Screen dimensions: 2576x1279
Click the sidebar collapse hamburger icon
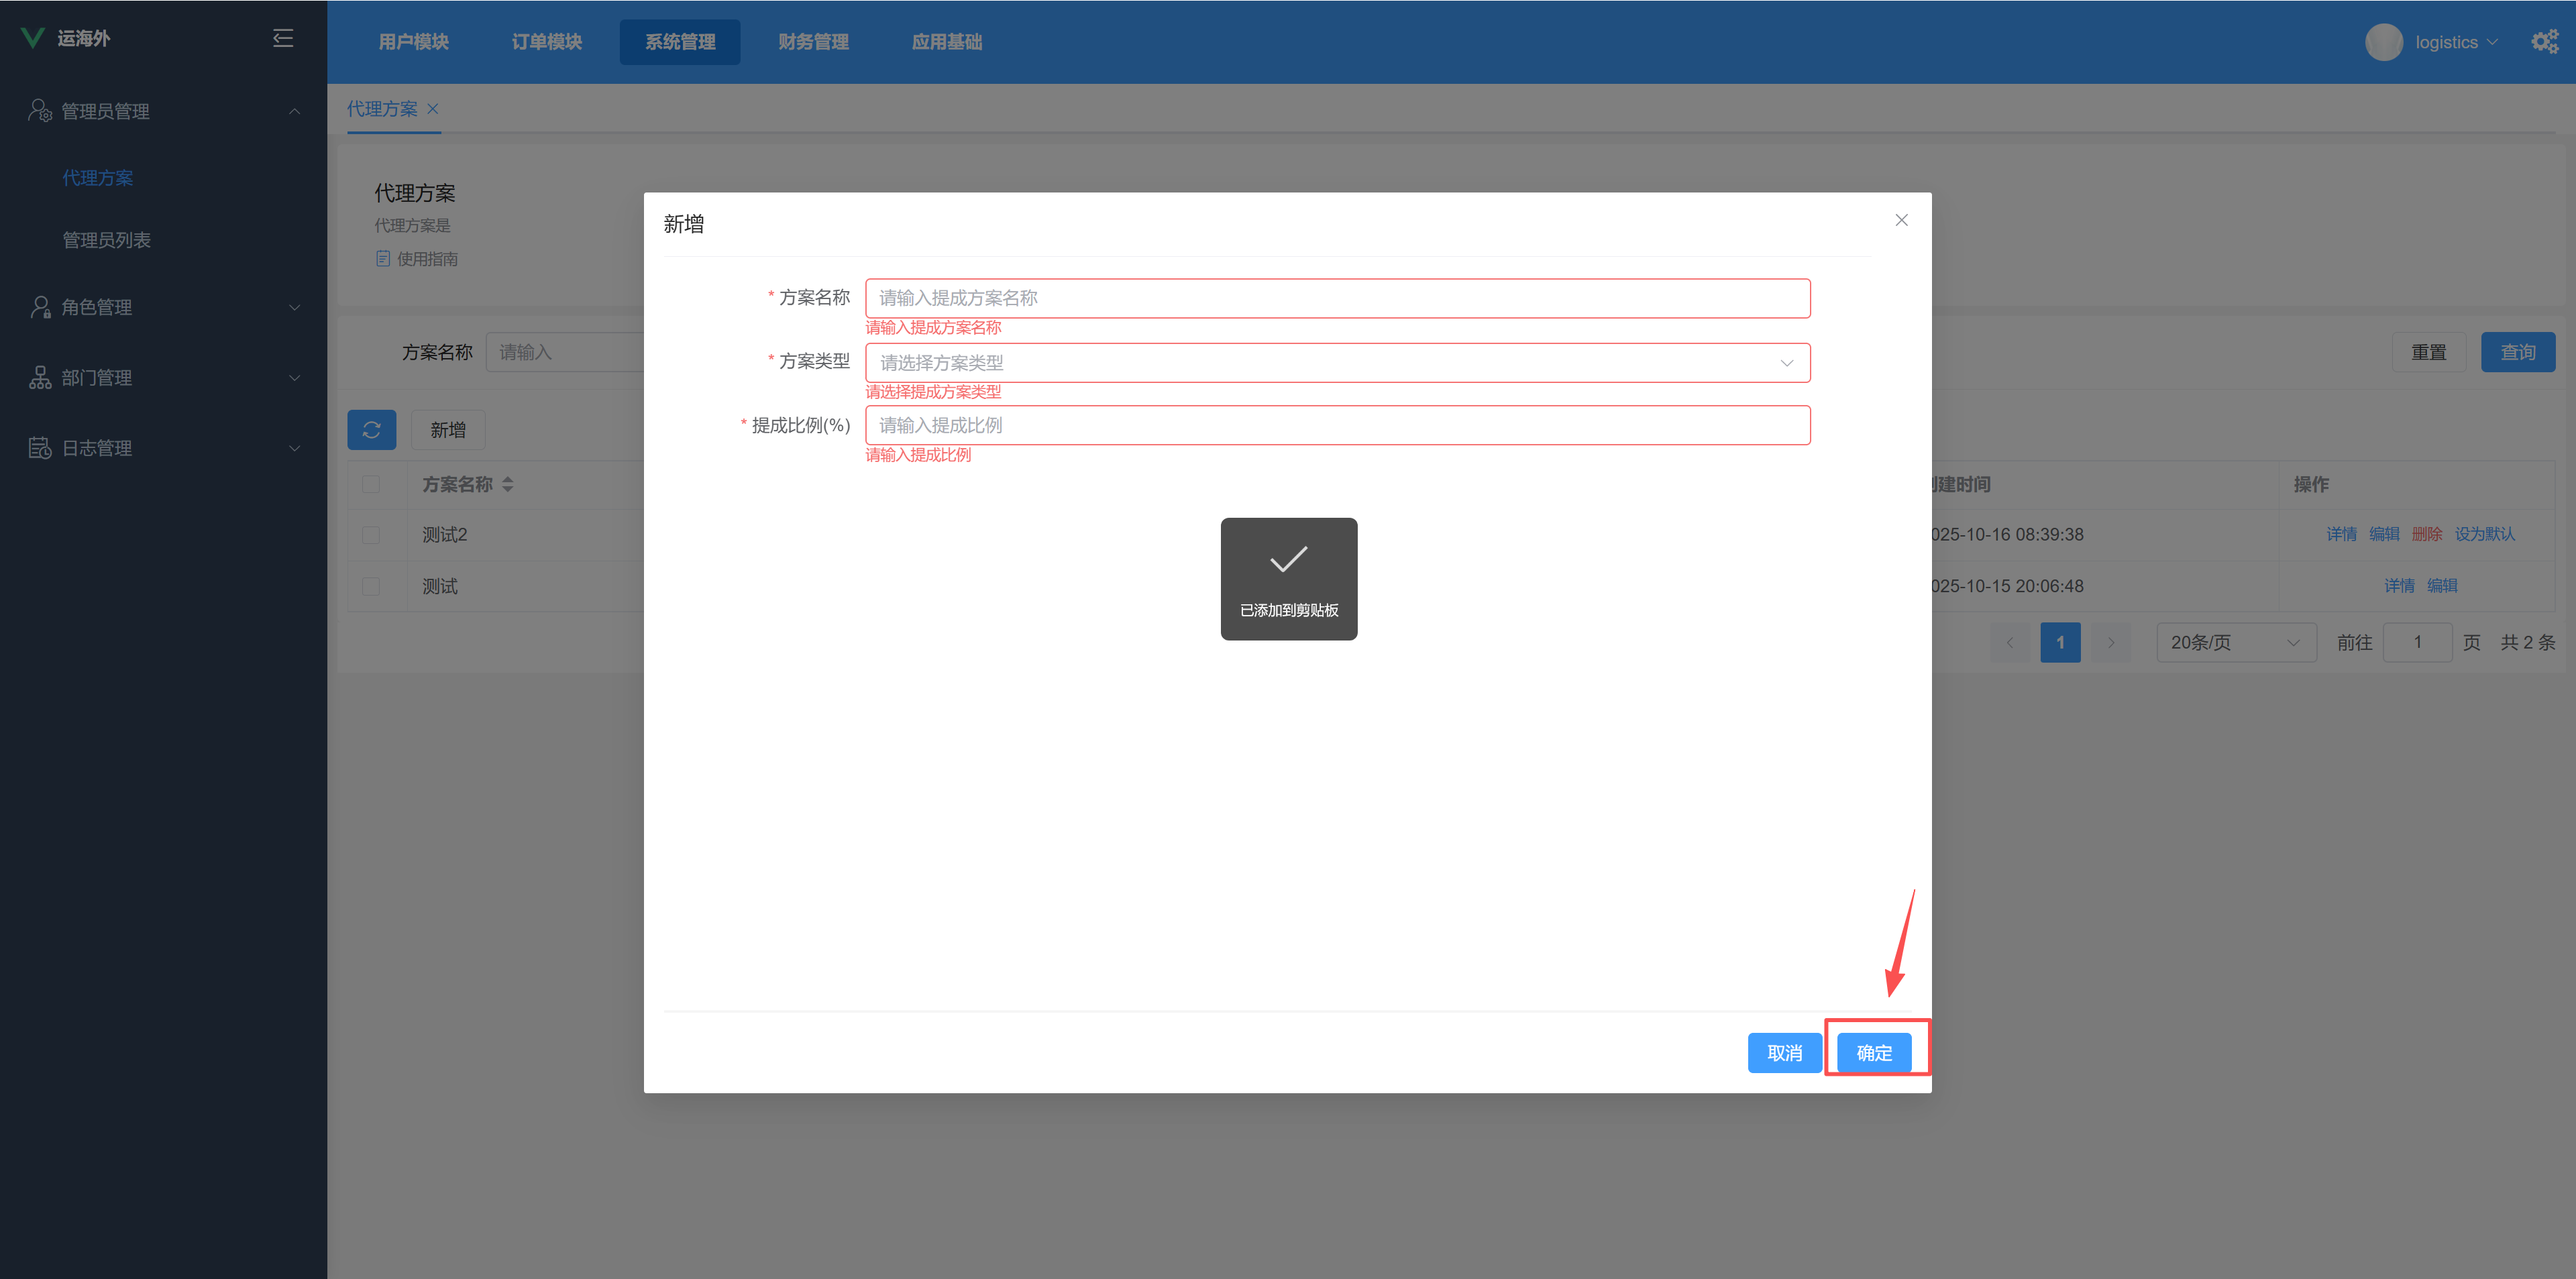(283, 38)
